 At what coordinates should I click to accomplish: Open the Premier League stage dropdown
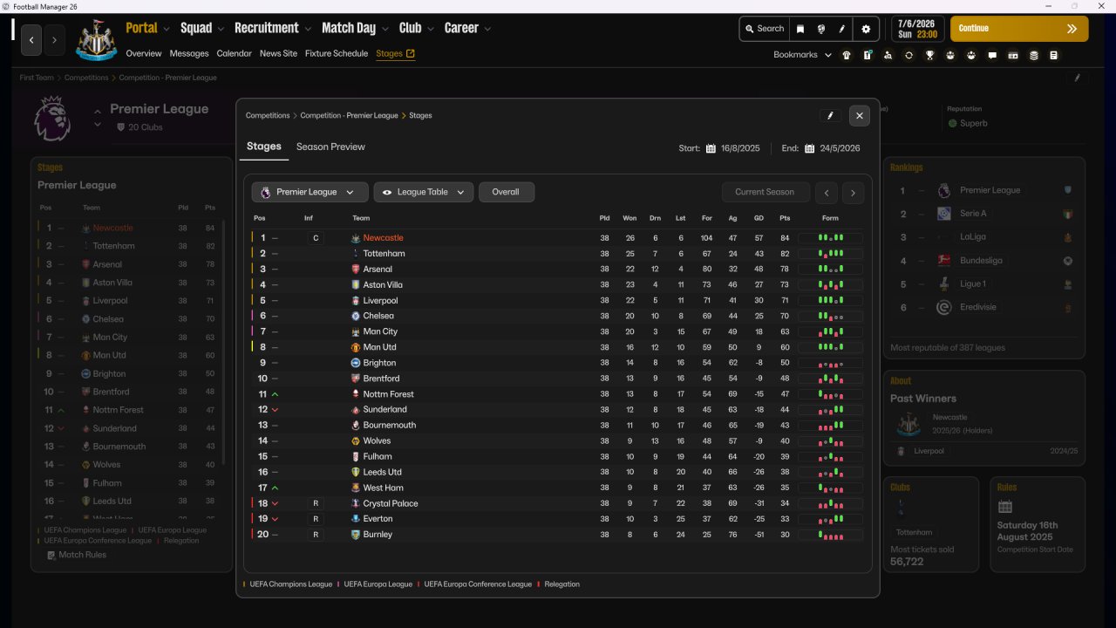[310, 193]
